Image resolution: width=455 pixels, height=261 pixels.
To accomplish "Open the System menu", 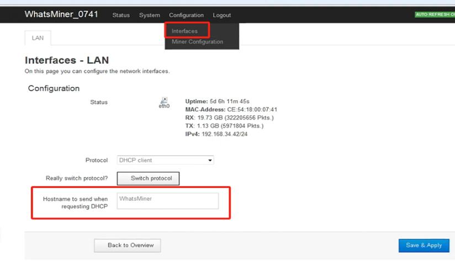I will [x=149, y=15].
